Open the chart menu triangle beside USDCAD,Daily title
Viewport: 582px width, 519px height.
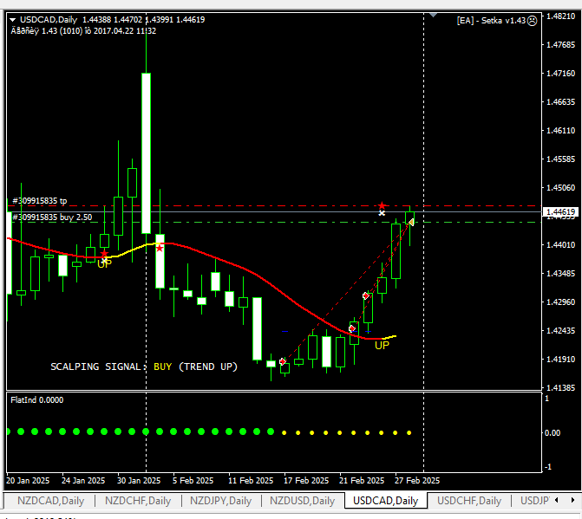(x=12, y=20)
